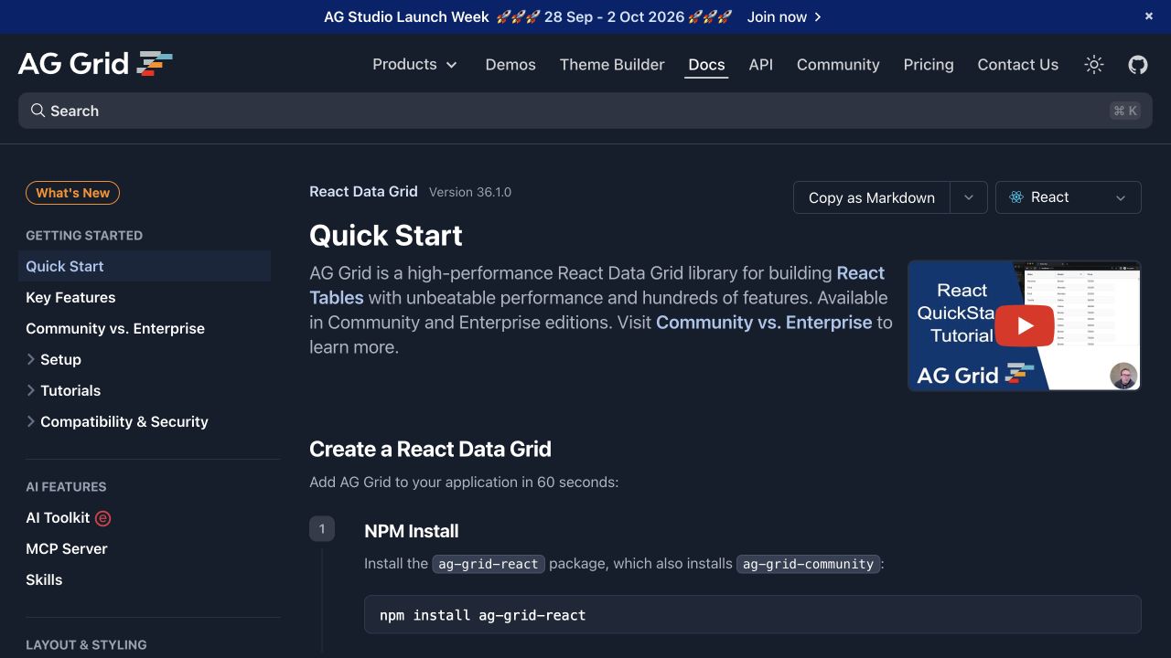Play the React QuickStart Tutorial video
The height and width of the screenshot is (658, 1171).
pos(1024,325)
